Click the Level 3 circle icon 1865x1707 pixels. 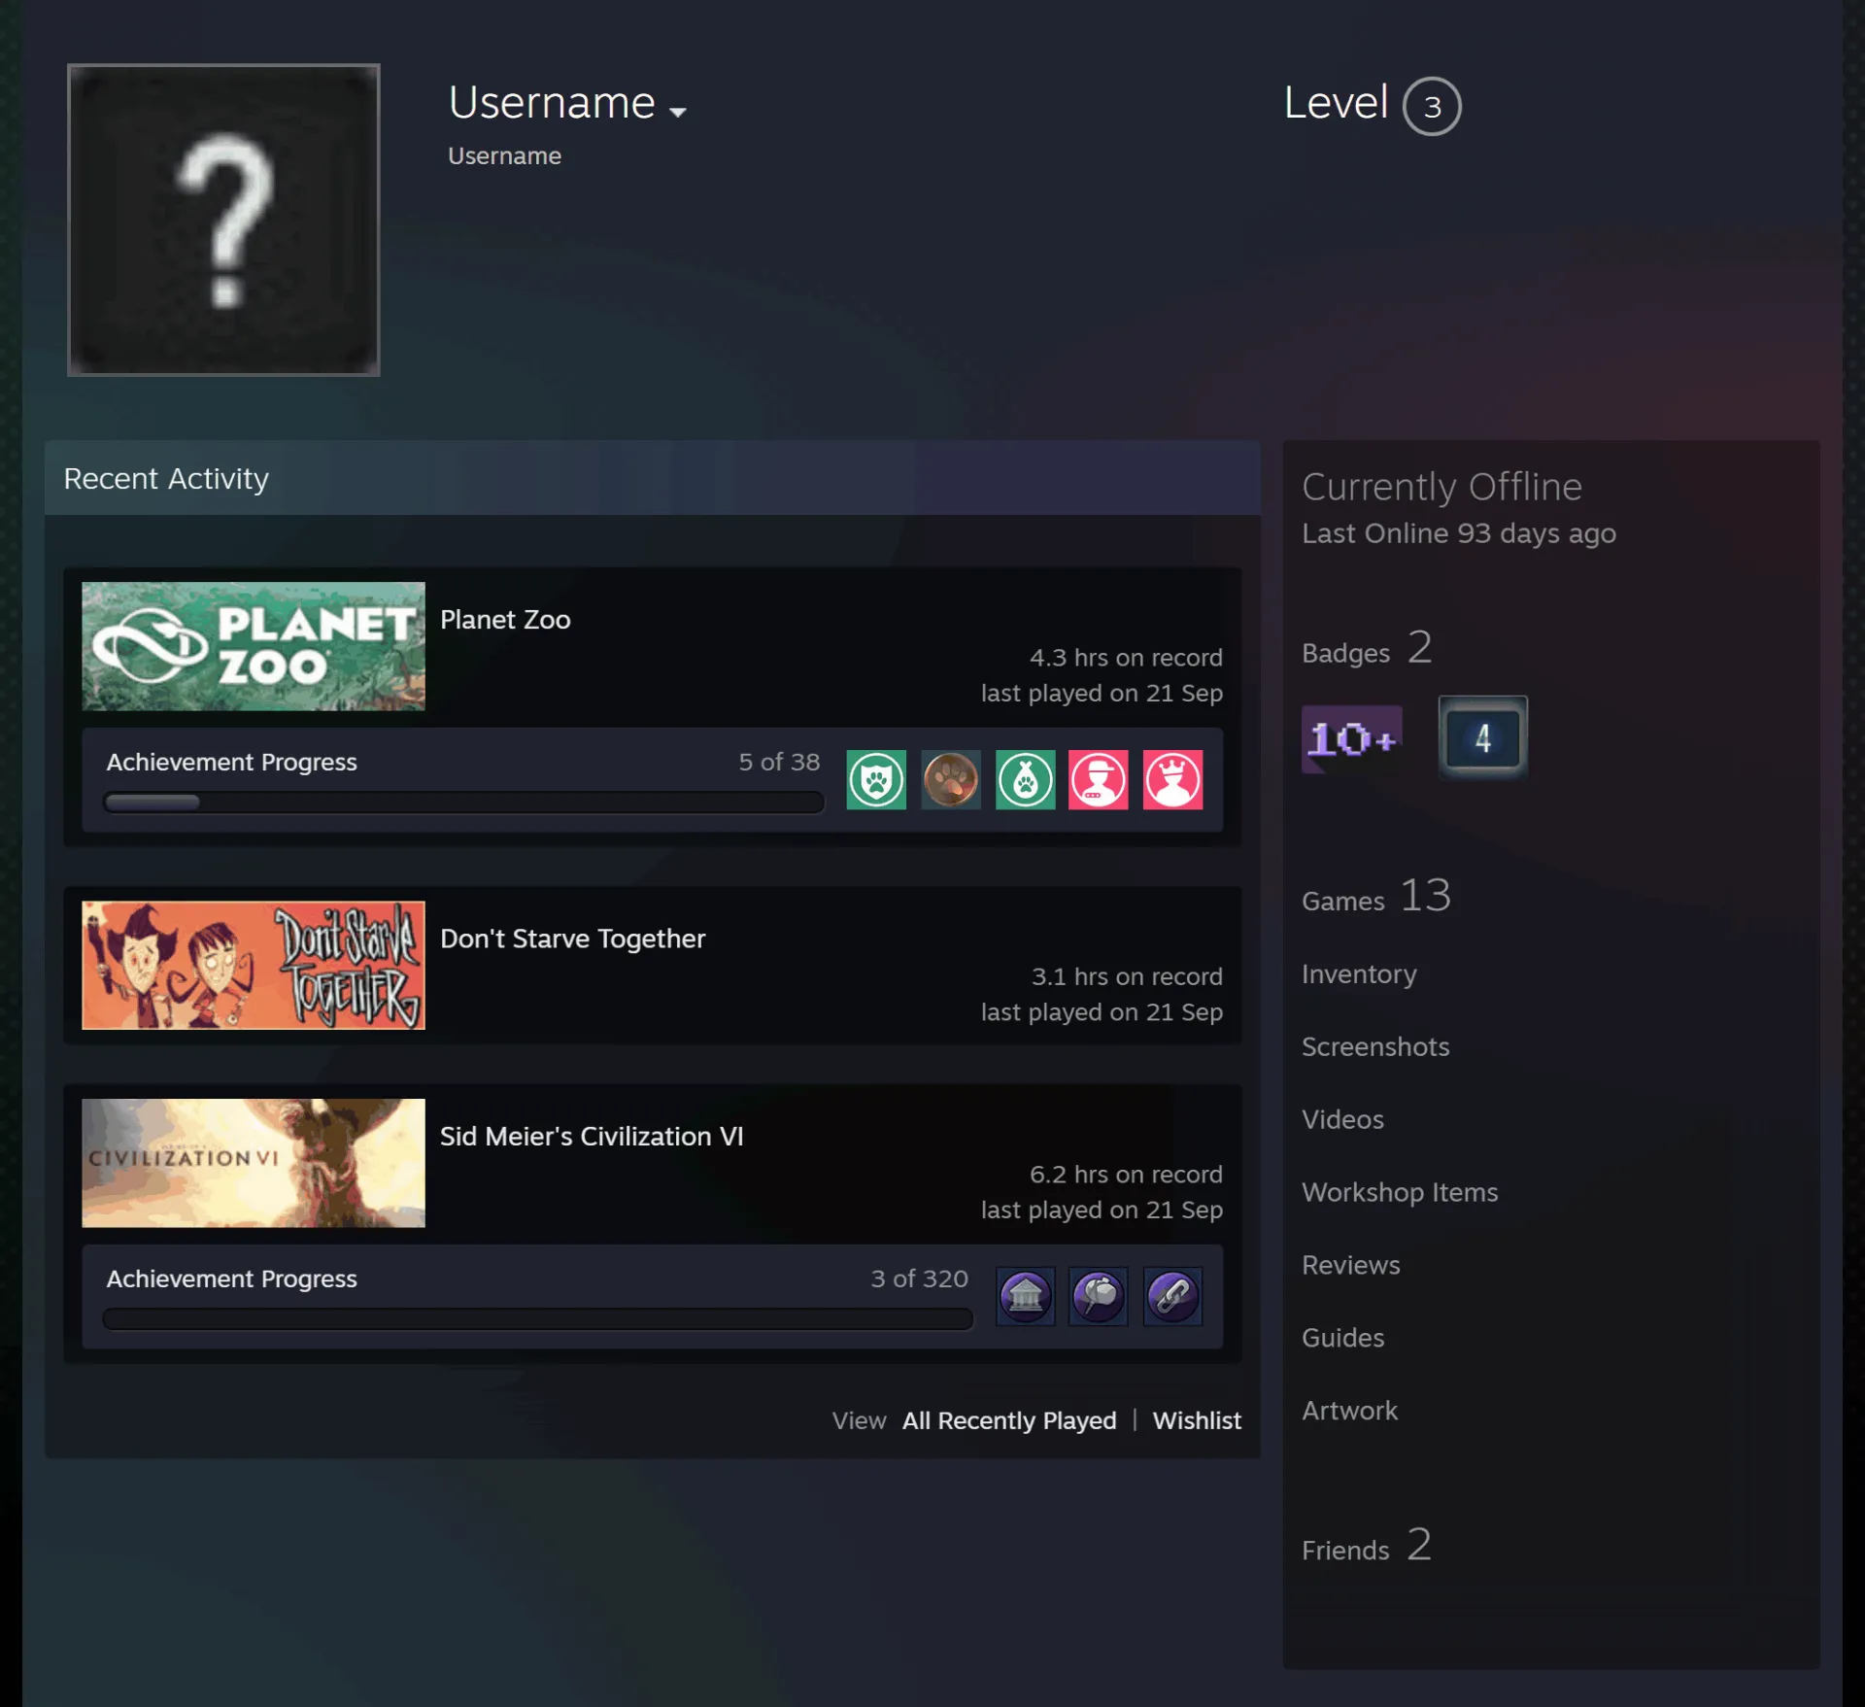[x=1432, y=106]
